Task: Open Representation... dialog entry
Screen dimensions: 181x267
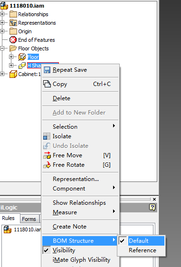Action: [x=80, y=179]
